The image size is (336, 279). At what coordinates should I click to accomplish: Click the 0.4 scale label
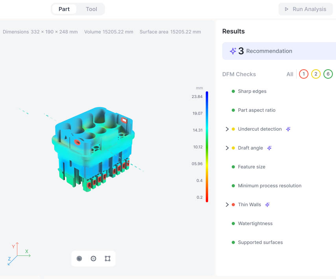point(199,181)
